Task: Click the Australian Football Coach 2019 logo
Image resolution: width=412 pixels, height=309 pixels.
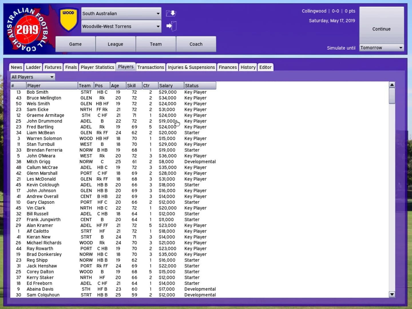Action: pos(27,28)
